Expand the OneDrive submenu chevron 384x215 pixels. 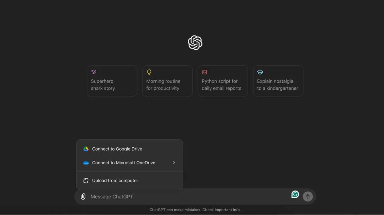(174, 163)
